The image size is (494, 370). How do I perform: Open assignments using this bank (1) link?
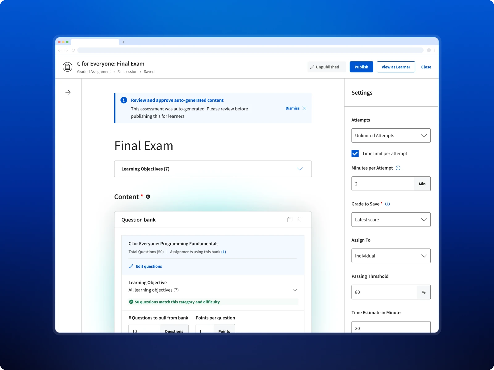click(x=224, y=252)
